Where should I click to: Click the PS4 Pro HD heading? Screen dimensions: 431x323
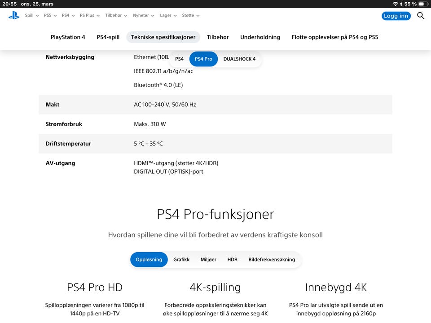click(x=95, y=288)
